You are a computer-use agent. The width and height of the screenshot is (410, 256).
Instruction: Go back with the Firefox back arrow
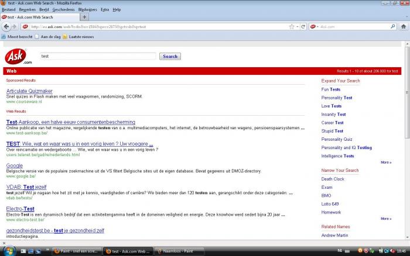6,27
